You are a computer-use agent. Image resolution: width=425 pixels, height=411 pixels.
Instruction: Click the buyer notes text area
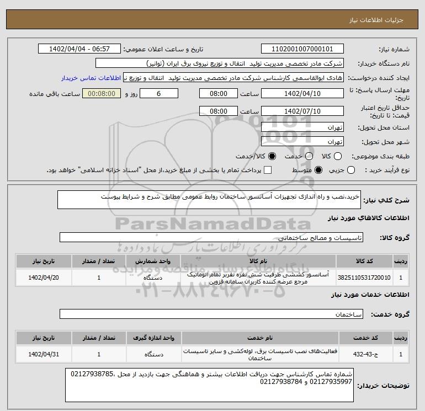click(209, 385)
